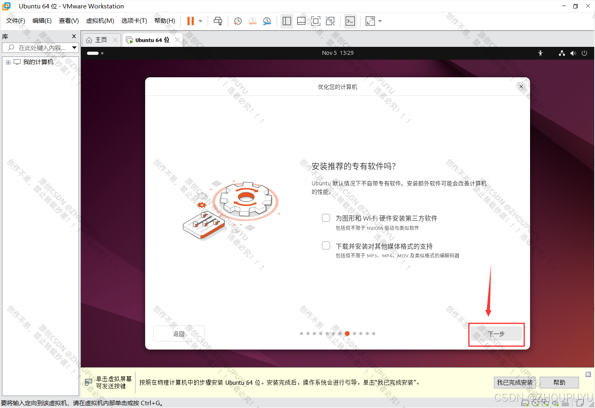The width and height of the screenshot is (595, 408).
Task: Open the 虚拟机(M) menu
Action: click(x=100, y=21)
